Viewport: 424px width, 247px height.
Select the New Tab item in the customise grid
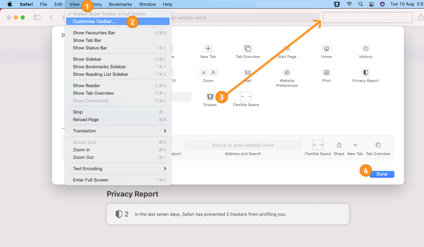pos(208,51)
